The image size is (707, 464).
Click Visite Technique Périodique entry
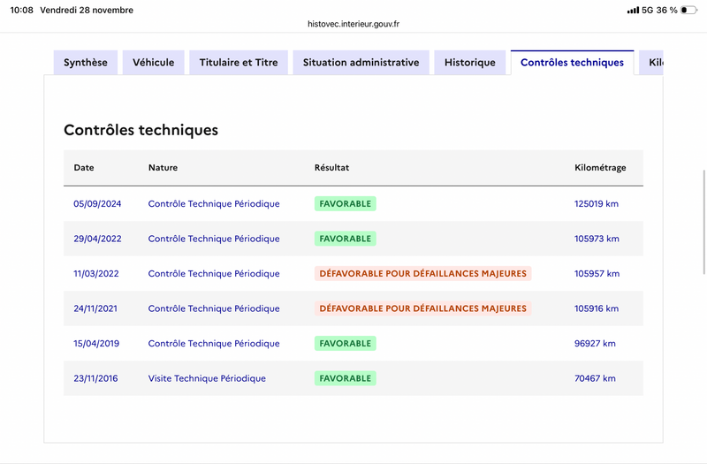tap(207, 378)
